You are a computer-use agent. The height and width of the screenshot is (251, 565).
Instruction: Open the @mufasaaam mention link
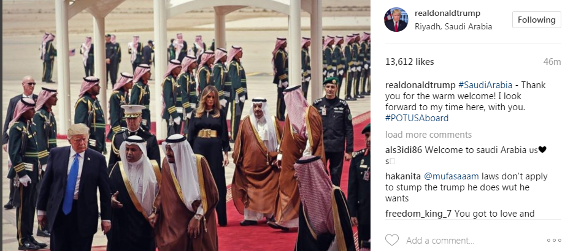click(451, 176)
